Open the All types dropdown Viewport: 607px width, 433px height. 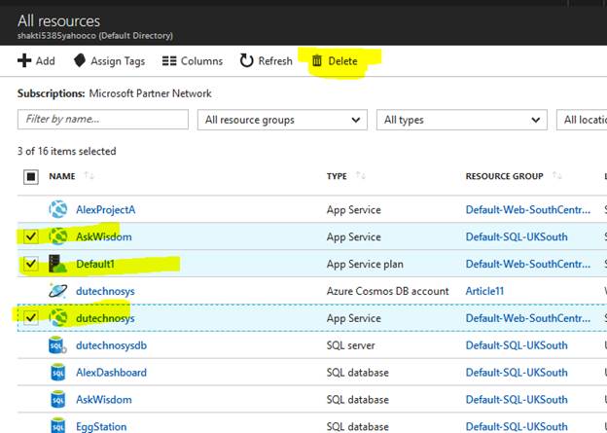(x=462, y=120)
